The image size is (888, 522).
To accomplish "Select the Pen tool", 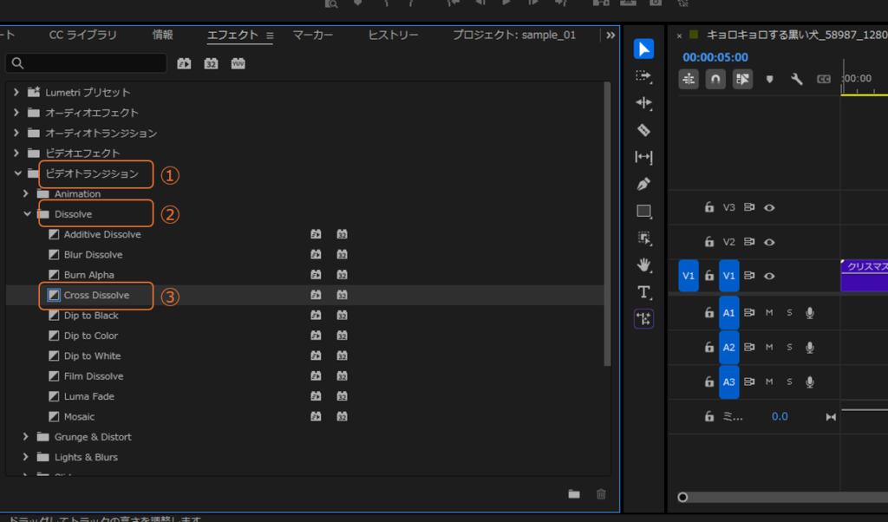I will point(643,184).
